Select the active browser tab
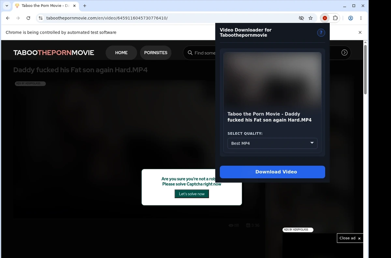 (x=46, y=6)
